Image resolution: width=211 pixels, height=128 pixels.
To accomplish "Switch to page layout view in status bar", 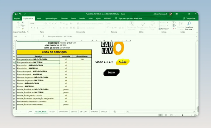I will pyautogui.click(x=166, y=115).
